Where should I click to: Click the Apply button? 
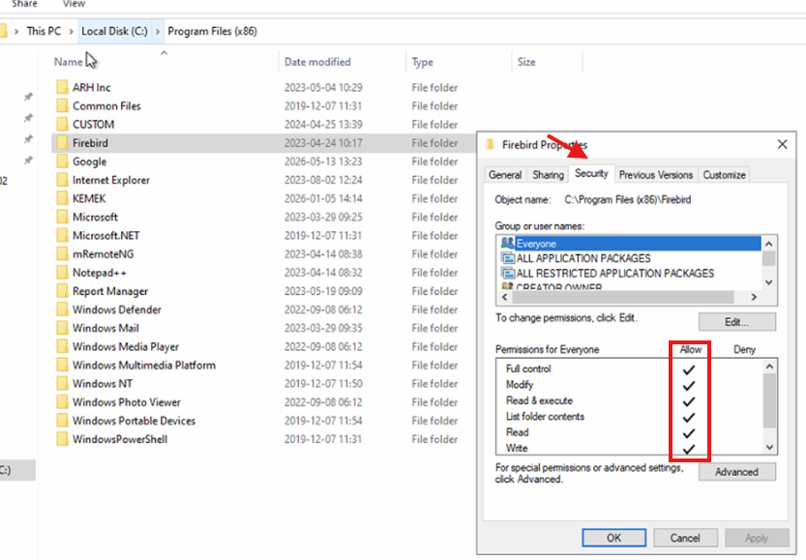(757, 538)
